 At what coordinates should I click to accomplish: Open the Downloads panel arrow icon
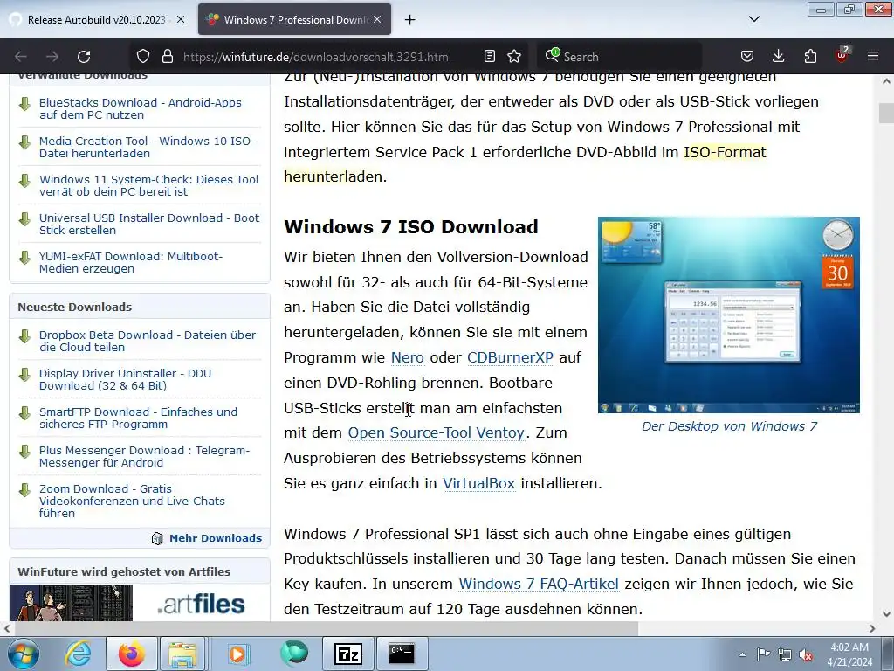[778, 57]
